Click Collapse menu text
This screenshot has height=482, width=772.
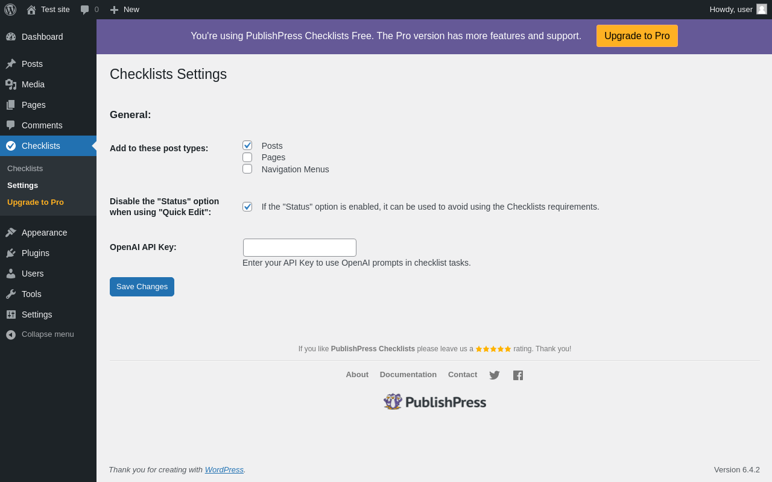click(48, 334)
